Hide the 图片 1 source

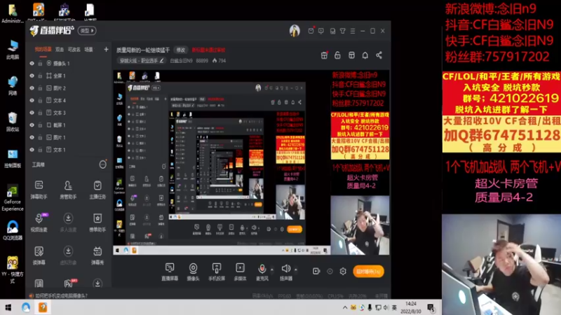coord(32,137)
